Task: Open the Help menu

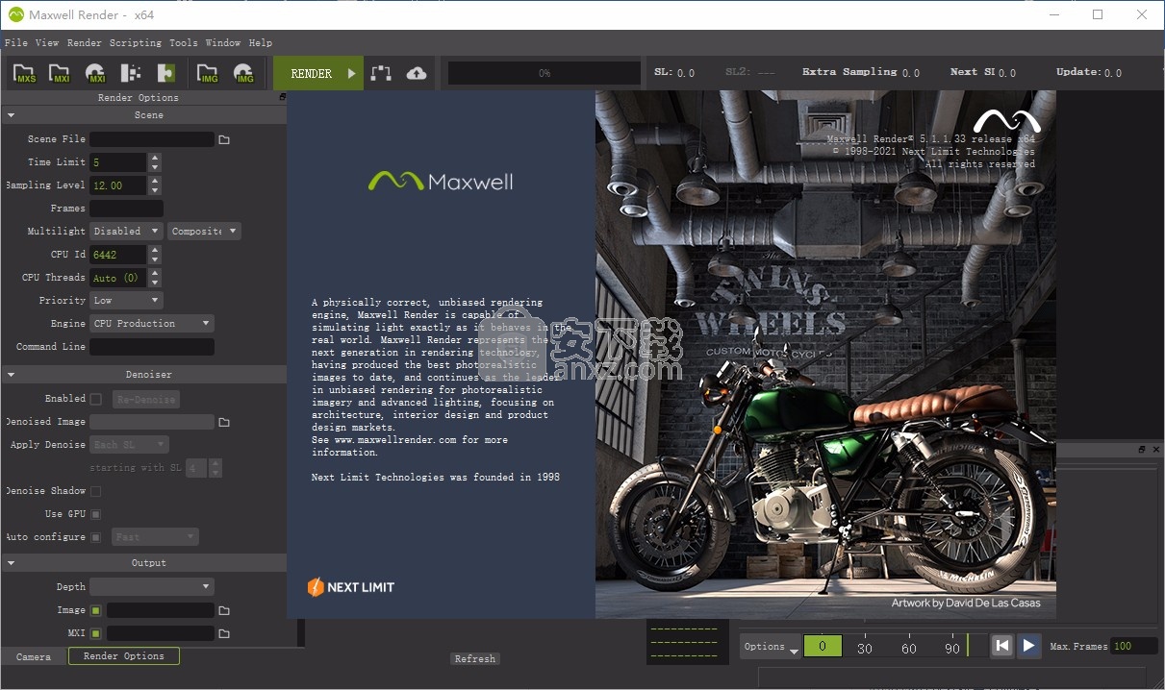Action: (261, 43)
